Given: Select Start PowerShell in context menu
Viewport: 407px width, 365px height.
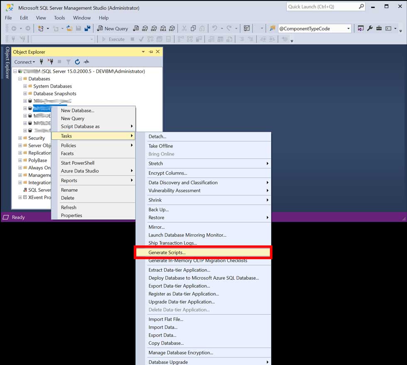Looking at the screenshot, I should pyautogui.click(x=93, y=163).
